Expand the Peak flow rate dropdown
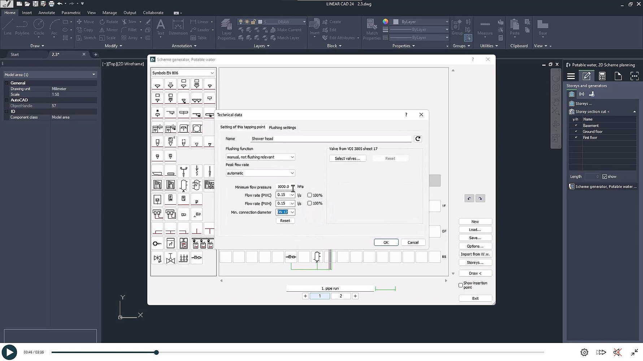This screenshot has width=643, height=361. [260, 173]
